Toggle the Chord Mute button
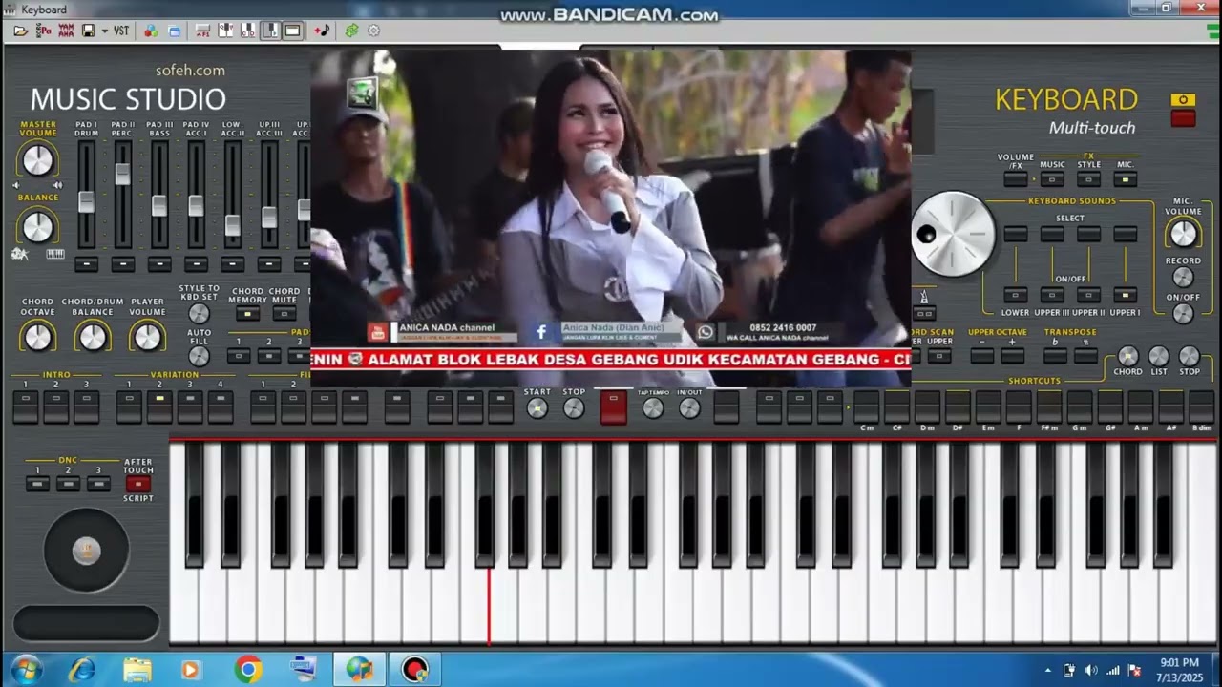1222x687 pixels. tap(284, 313)
